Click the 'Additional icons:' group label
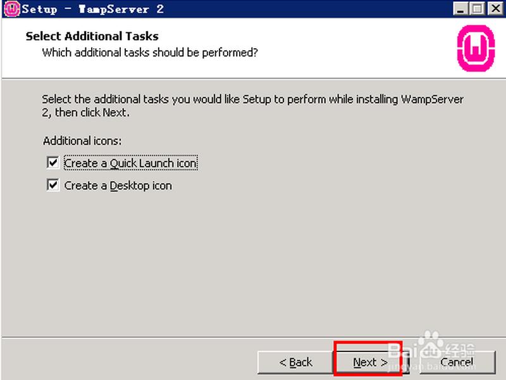This screenshot has width=506, height=380. [x=82, y=141]
